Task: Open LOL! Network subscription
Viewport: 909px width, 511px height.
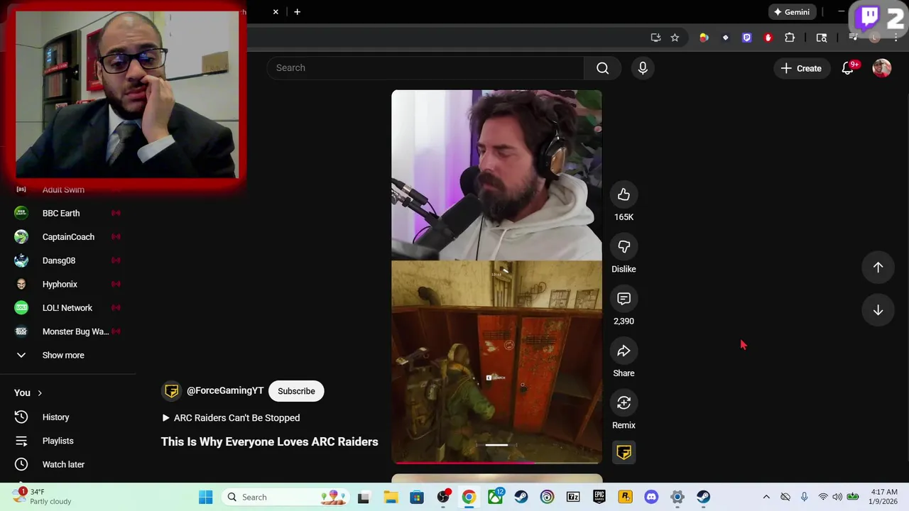Action: [67, 308]
